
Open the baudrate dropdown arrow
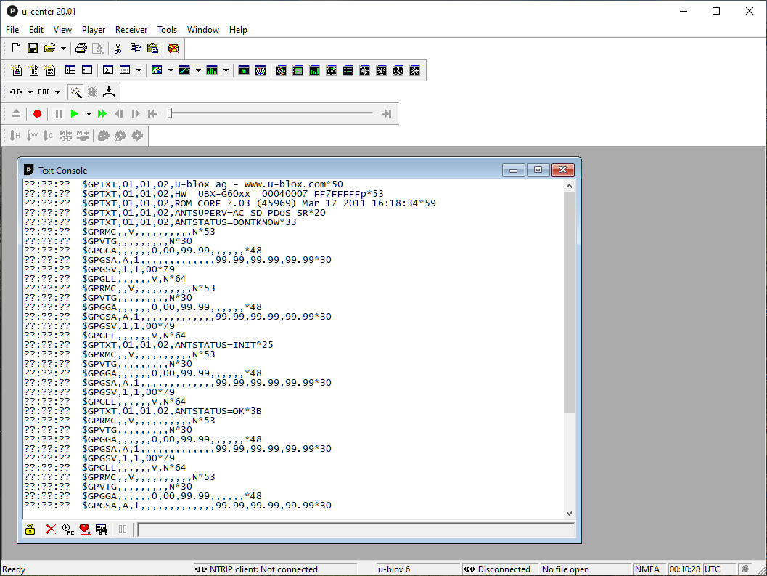pyautogui.click(x=57, y=92)
